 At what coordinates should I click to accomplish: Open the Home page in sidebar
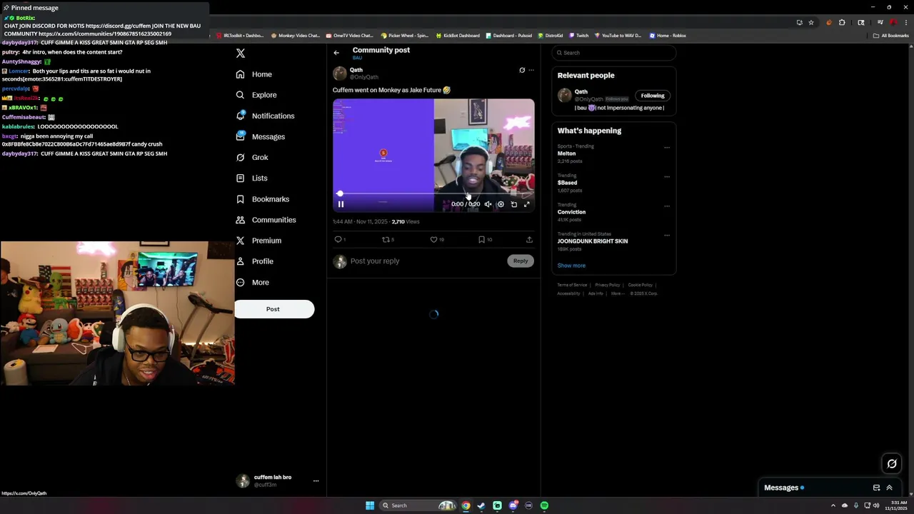coord(253,74)
